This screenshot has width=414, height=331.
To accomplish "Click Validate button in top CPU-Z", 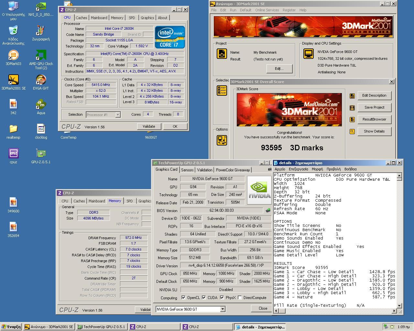I will coord(149,126).
